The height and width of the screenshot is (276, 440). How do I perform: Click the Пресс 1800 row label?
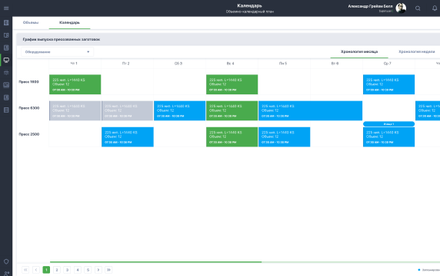coord(29,82)
